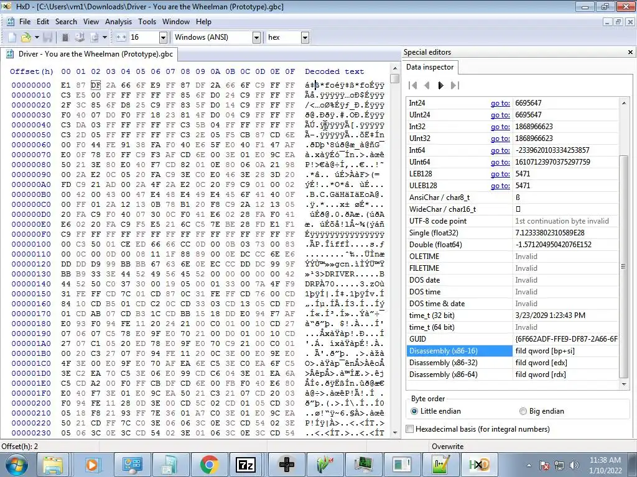Click the Open disk toolbar icon

[x=80, y=37]
